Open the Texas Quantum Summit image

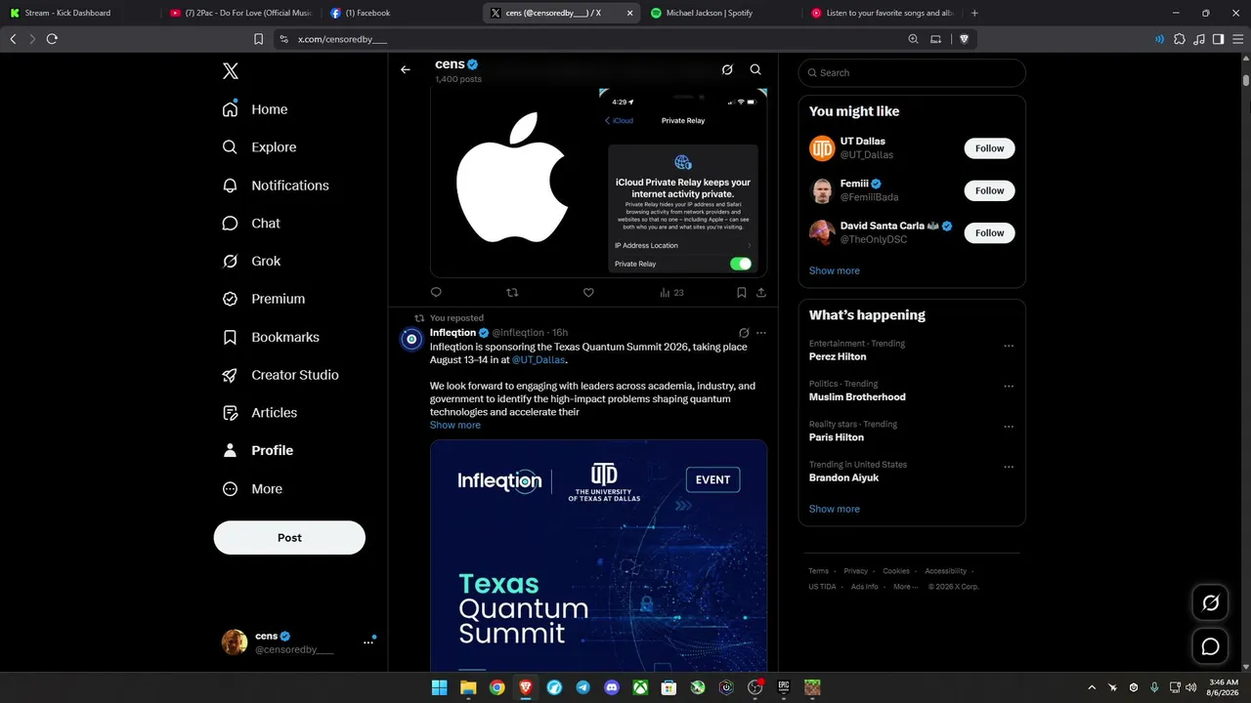(x=598, y=555)
